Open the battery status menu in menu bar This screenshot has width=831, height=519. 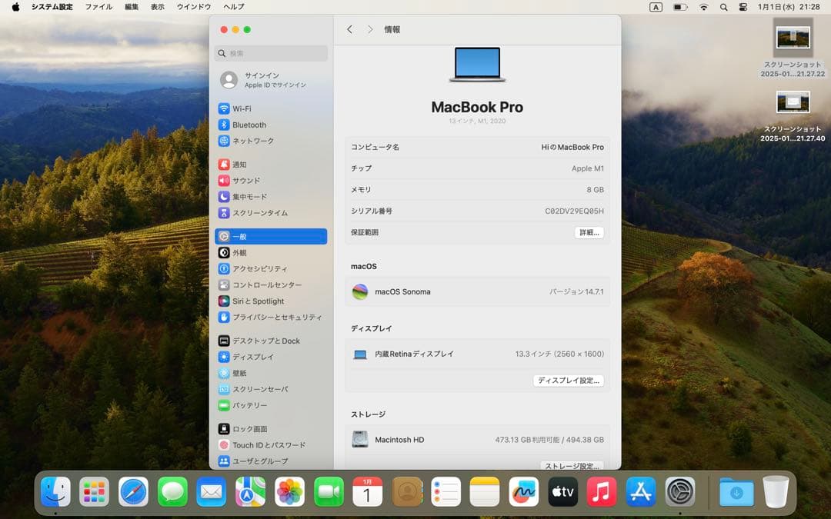[679, 6]
